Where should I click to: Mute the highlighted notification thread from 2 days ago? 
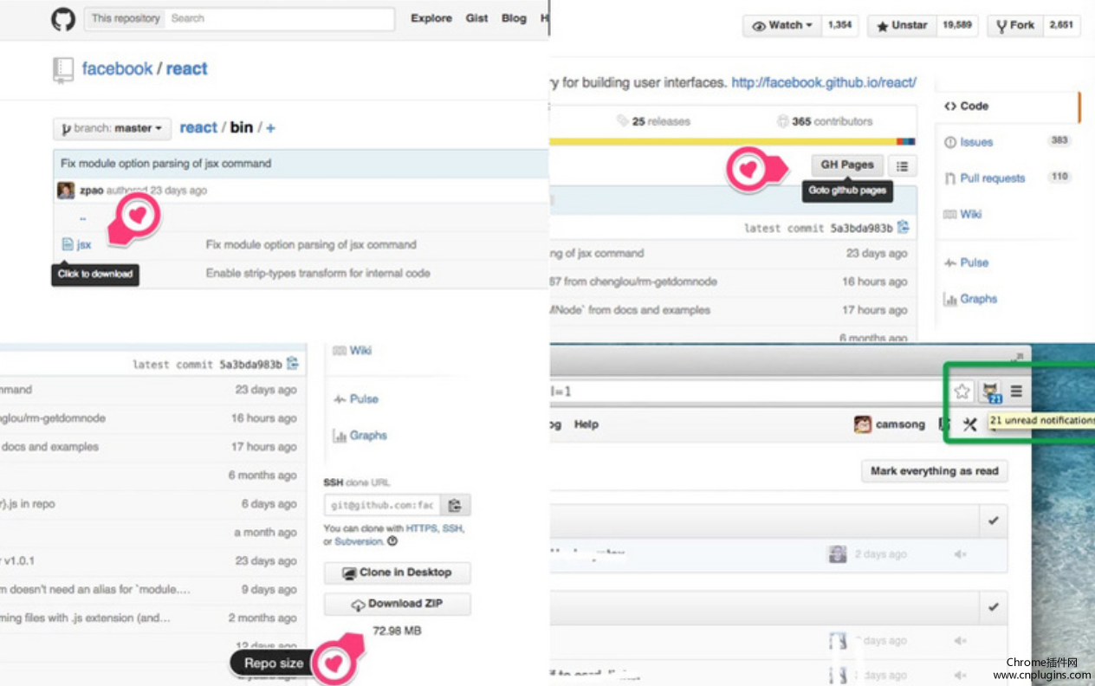coord(960,554)
